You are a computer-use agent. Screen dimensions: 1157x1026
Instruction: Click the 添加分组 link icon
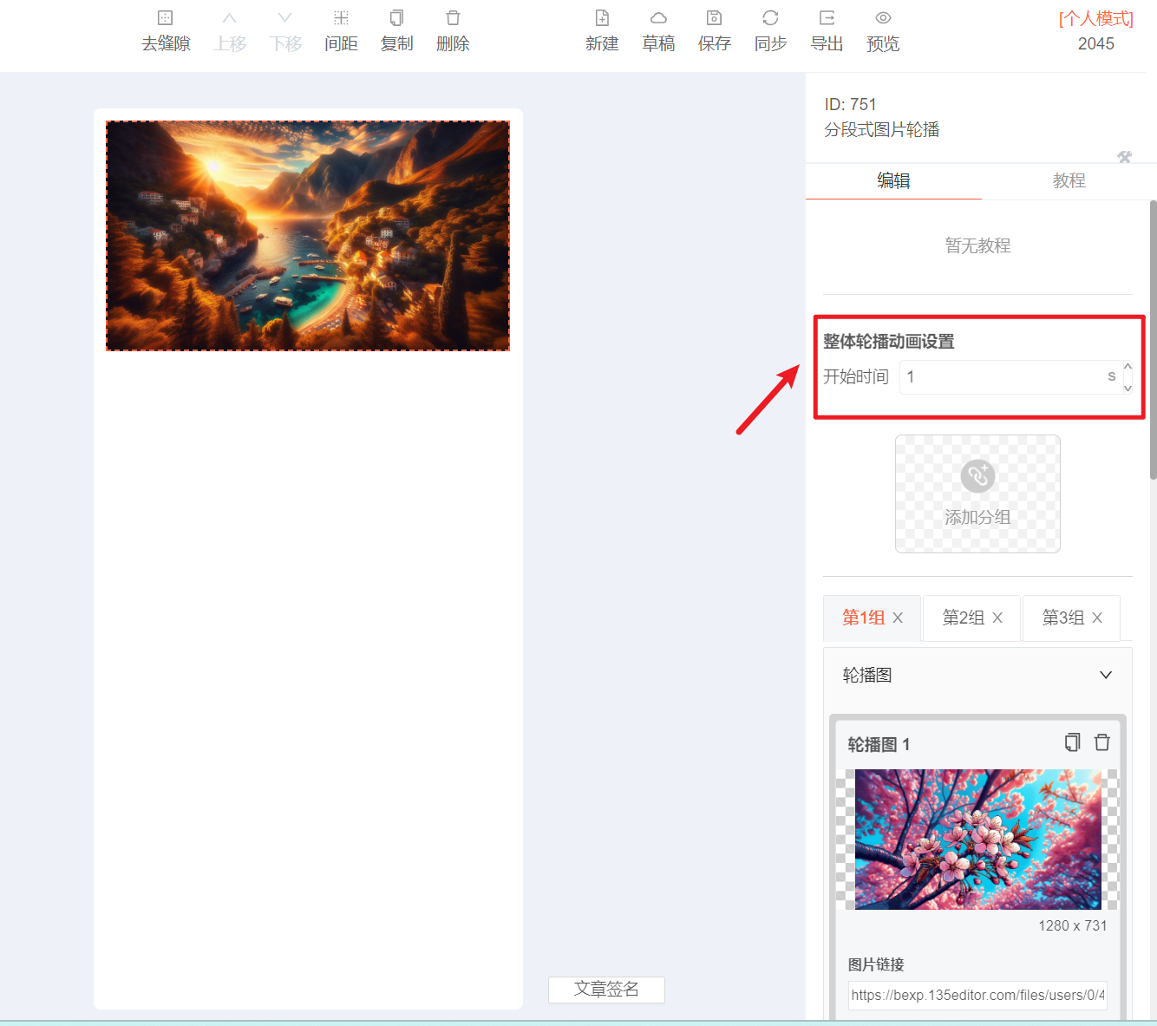tap(977, 476)
